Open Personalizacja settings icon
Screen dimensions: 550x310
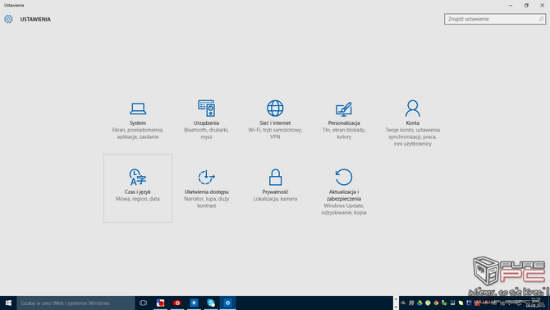[x=344, y=109]
